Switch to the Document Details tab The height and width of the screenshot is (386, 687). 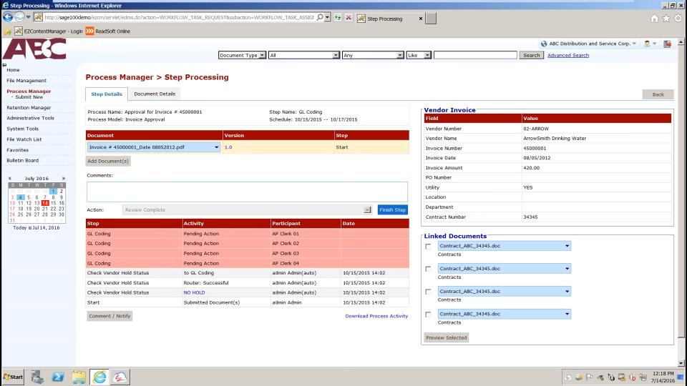click(155, 94)
